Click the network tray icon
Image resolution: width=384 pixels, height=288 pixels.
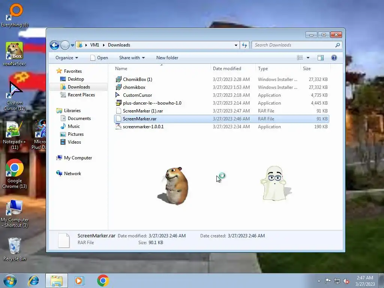coord(337,281)
